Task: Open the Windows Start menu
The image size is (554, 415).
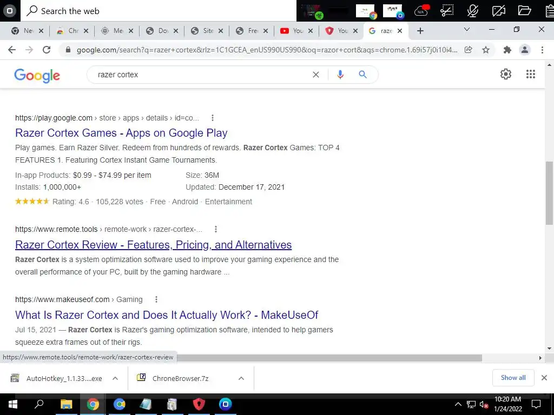Action: [13, 404]
